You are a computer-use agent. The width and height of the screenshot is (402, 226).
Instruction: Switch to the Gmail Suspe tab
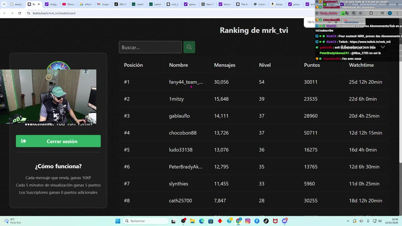[x=103, y=4]
